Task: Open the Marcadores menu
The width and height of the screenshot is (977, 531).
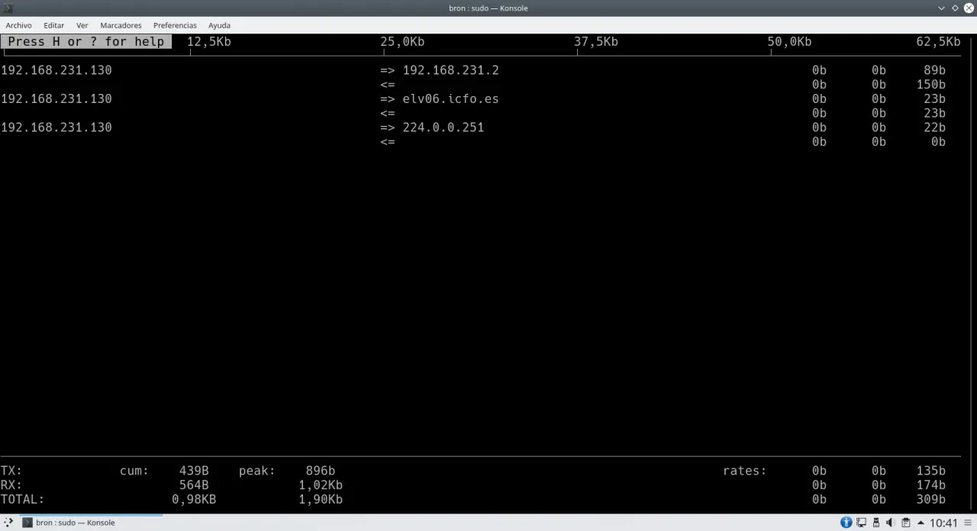Action: pos(121,25)
